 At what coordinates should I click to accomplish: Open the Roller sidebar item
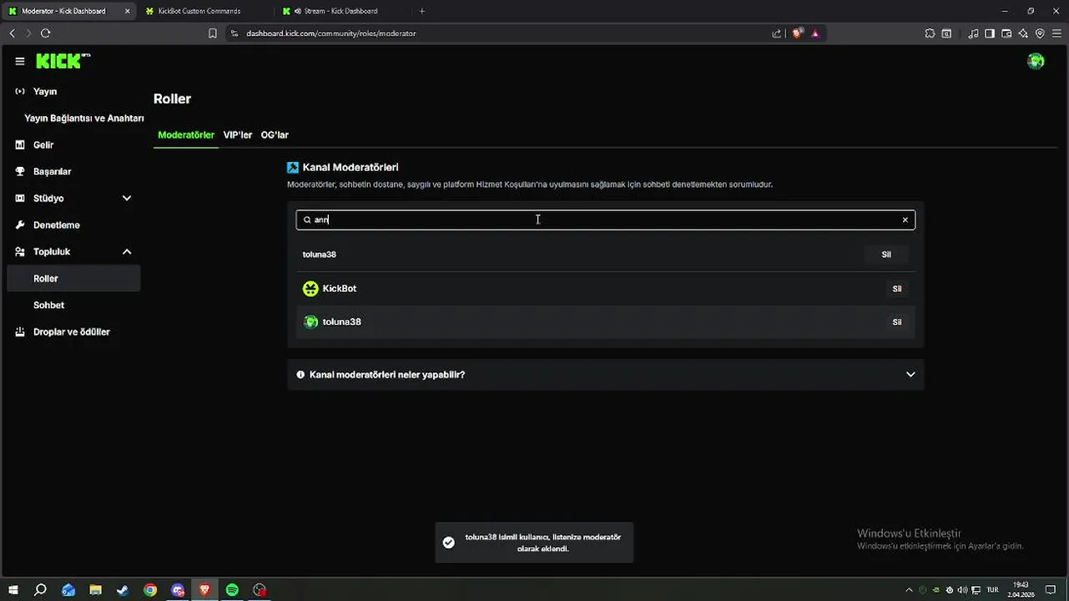point(73,278)
